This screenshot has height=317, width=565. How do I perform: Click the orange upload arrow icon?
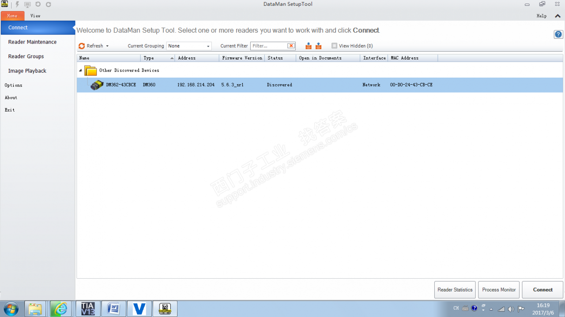[318, 46]
